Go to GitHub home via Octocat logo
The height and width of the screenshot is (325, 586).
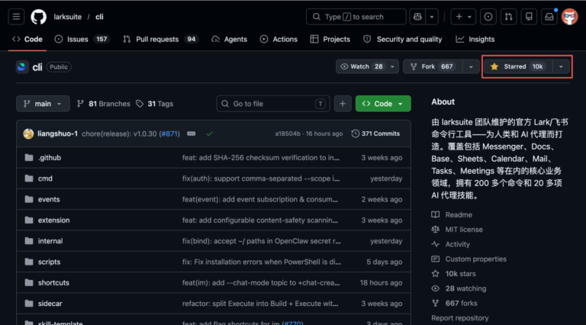pos(38,17)
